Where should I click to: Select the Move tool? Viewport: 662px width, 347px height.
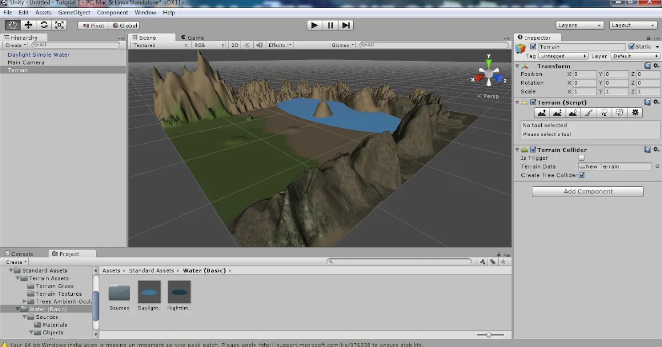[28, 25]
